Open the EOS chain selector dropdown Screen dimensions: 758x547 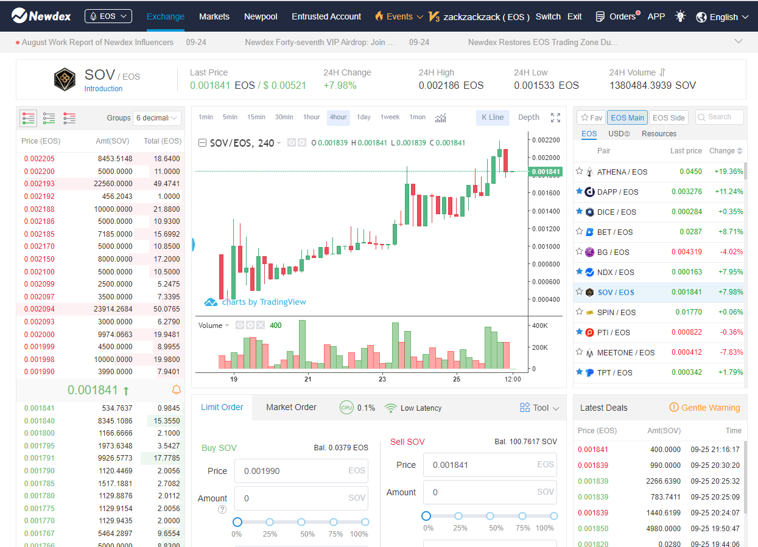pos(108,16)
